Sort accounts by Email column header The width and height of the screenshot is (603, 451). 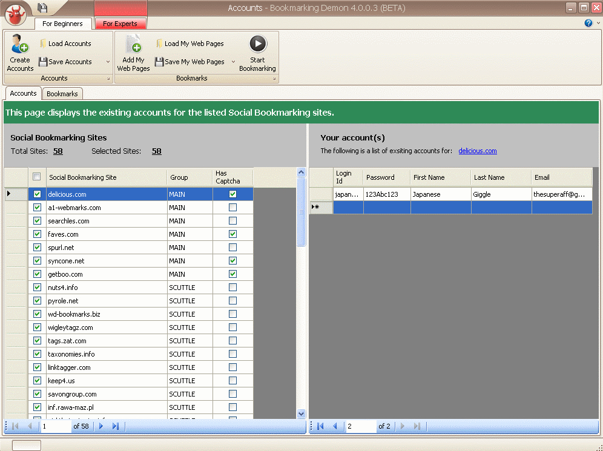tap(561, 177)
